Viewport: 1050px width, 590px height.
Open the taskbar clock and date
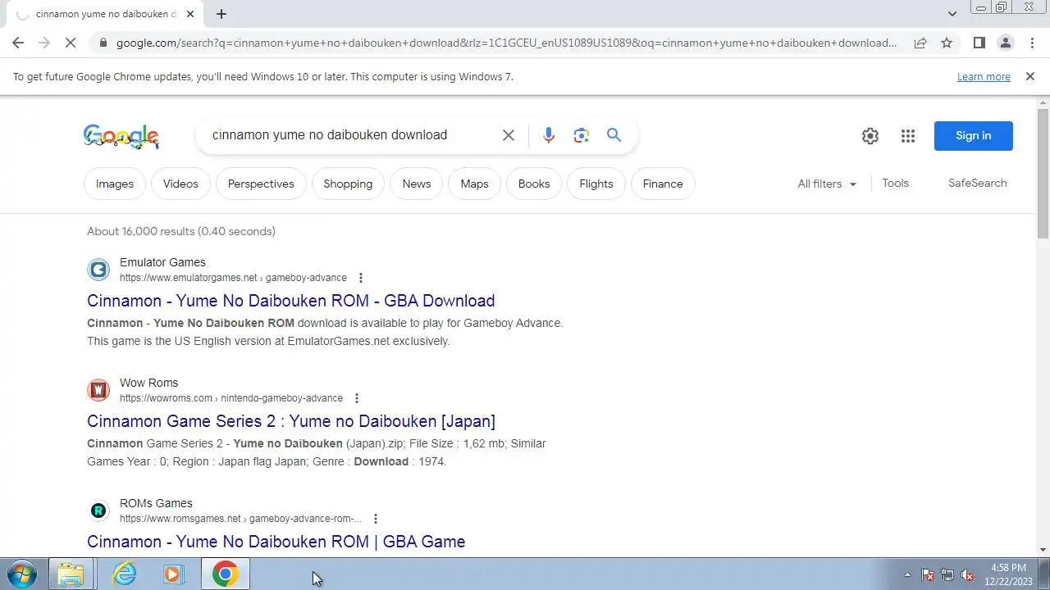[x=1007, y=574]
